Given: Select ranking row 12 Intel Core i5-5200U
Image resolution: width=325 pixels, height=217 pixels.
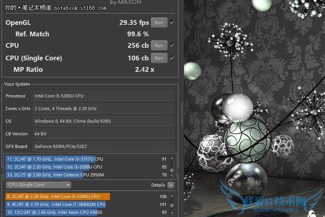Looking at the screenshot, I should click(87, 167).
